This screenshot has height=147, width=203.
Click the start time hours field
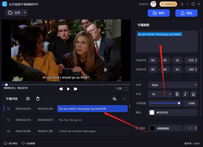(x=153, y=60)
